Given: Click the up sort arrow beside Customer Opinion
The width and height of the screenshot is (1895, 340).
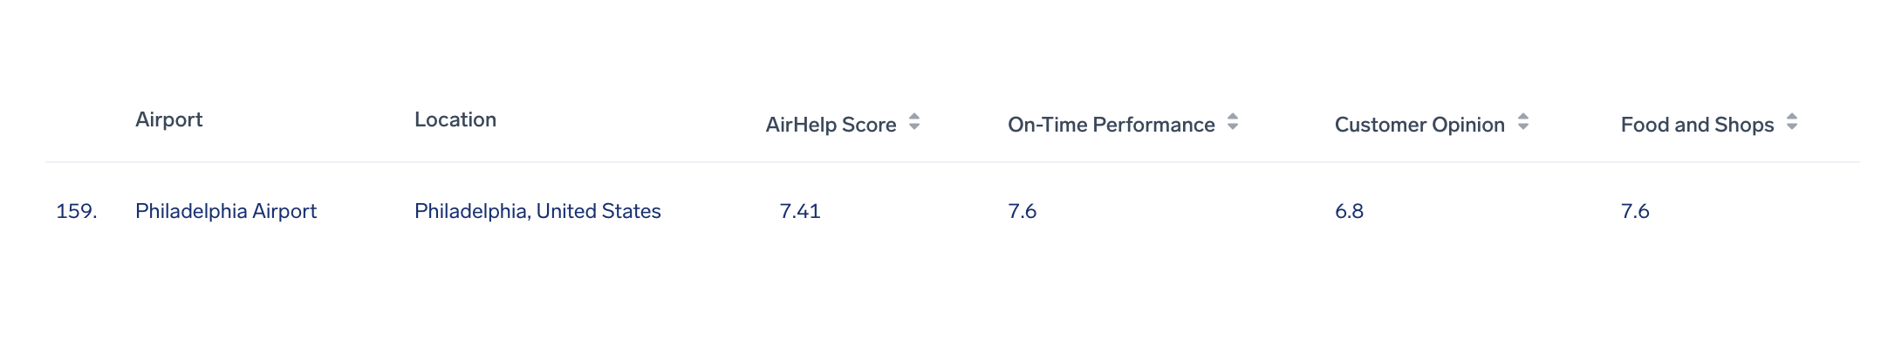Looking at the screenshot, I should click(1523, 116).
